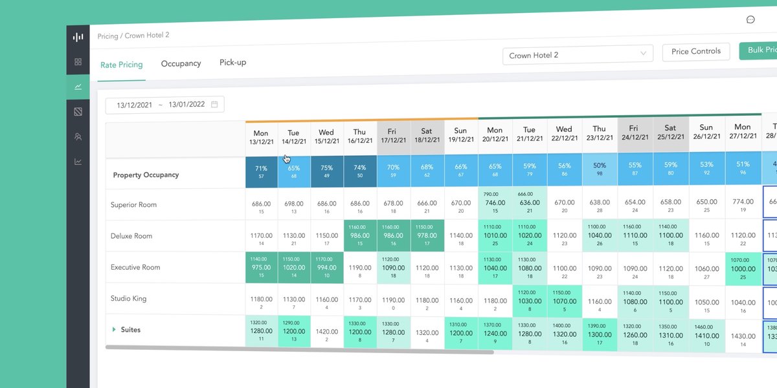This screenshot has height=388, width=777.
Task: Click the Executive Room row label
Action: (x=135, y=267)
